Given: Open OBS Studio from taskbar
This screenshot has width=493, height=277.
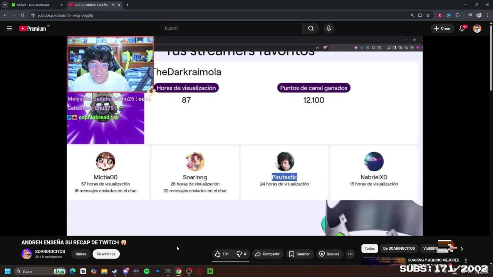Looking at the screenshot, I should click(189, 272).
